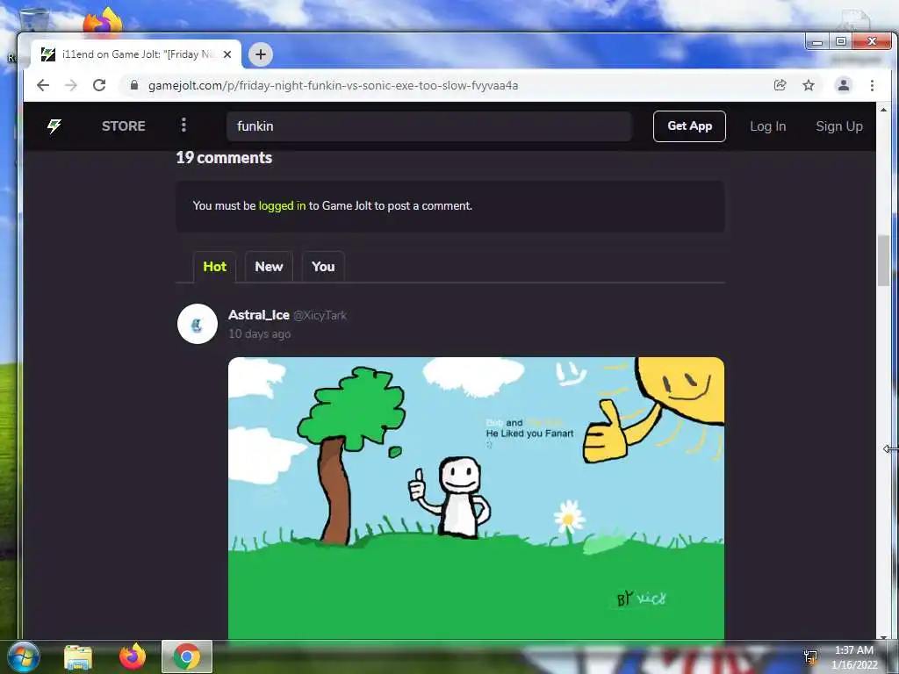Reload the page with the refresh icon

click(99, 85)
